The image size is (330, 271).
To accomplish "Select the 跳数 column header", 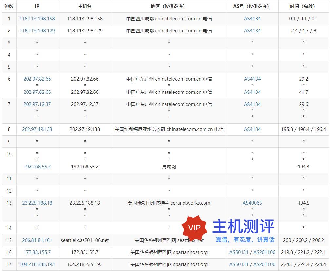I will (x=9, y=6).
